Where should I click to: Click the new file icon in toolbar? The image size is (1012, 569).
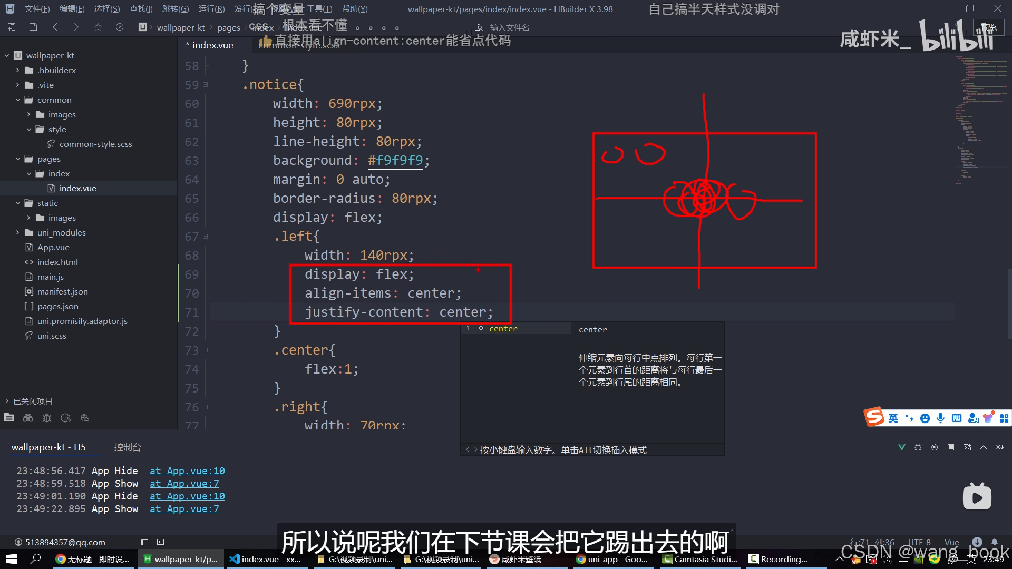12,27
